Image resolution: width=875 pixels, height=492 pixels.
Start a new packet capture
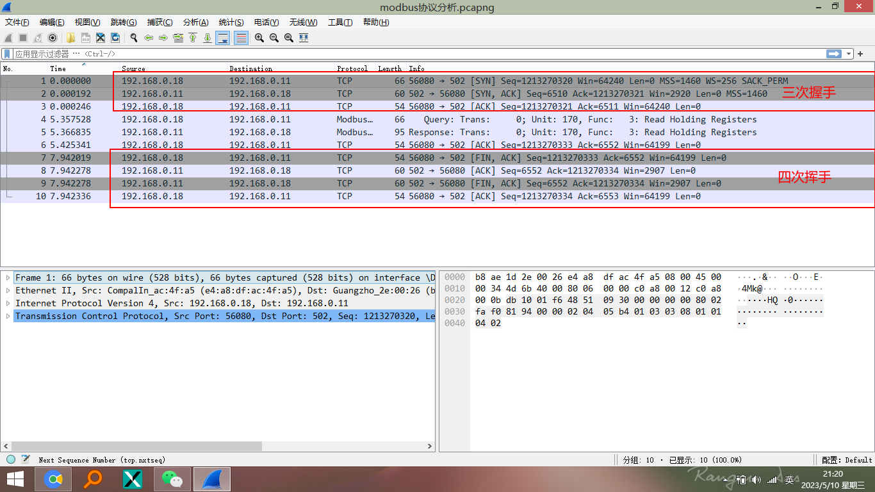pos(8,38)
